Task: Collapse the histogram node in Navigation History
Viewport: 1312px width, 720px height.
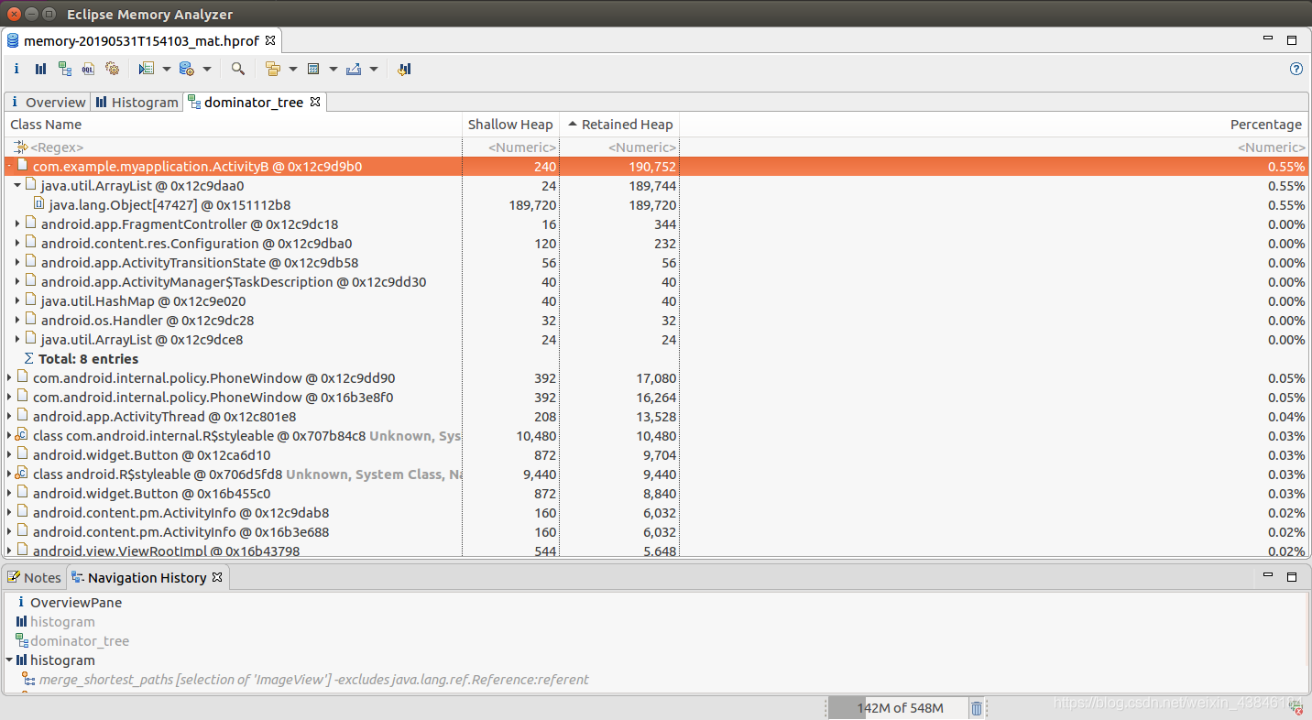Action: (x=9, y=660)
